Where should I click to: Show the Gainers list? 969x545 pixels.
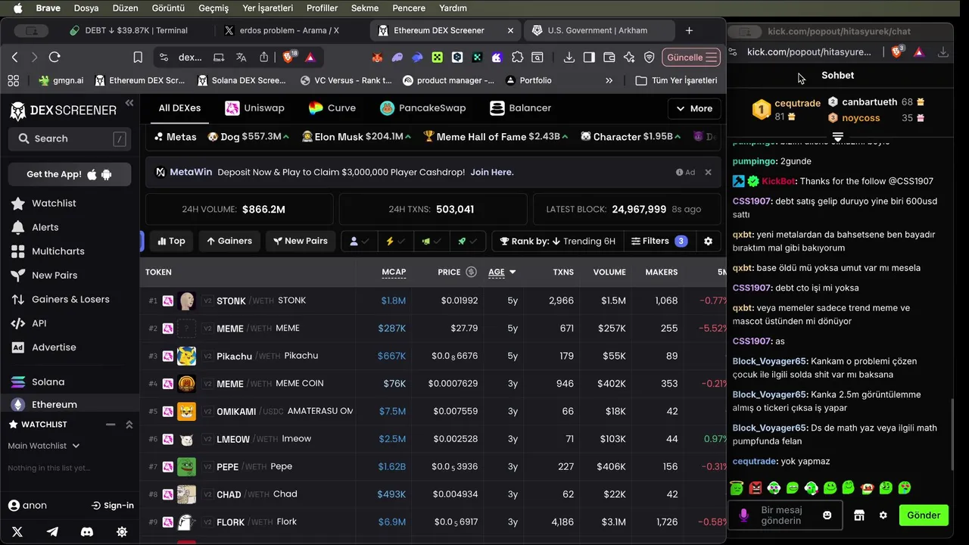coord(229,241)
